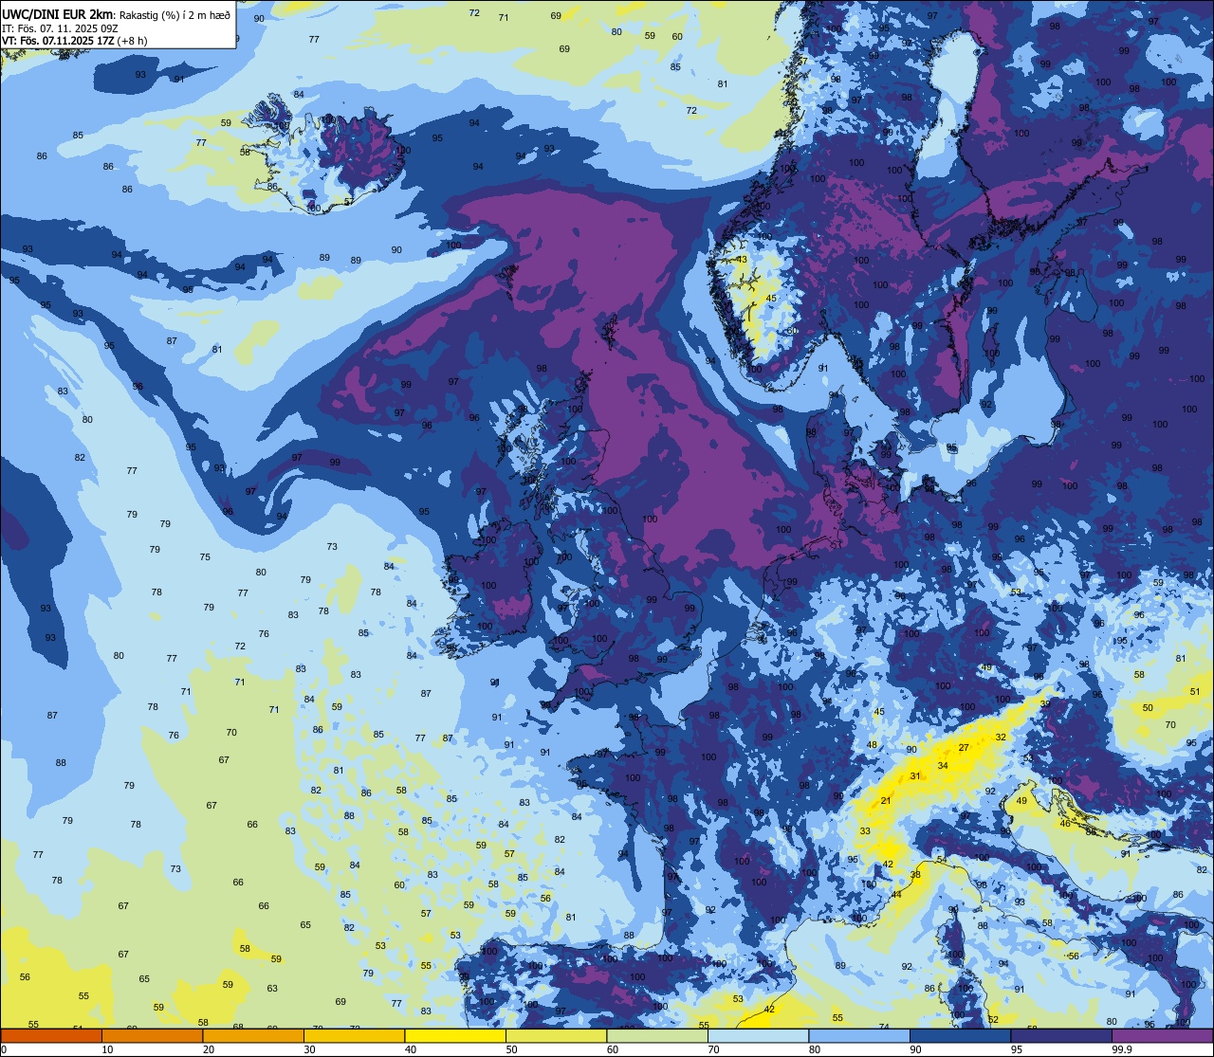
Task: Pick the 50–60 yellow-green legend segment
Action: tap(556, 1036)
